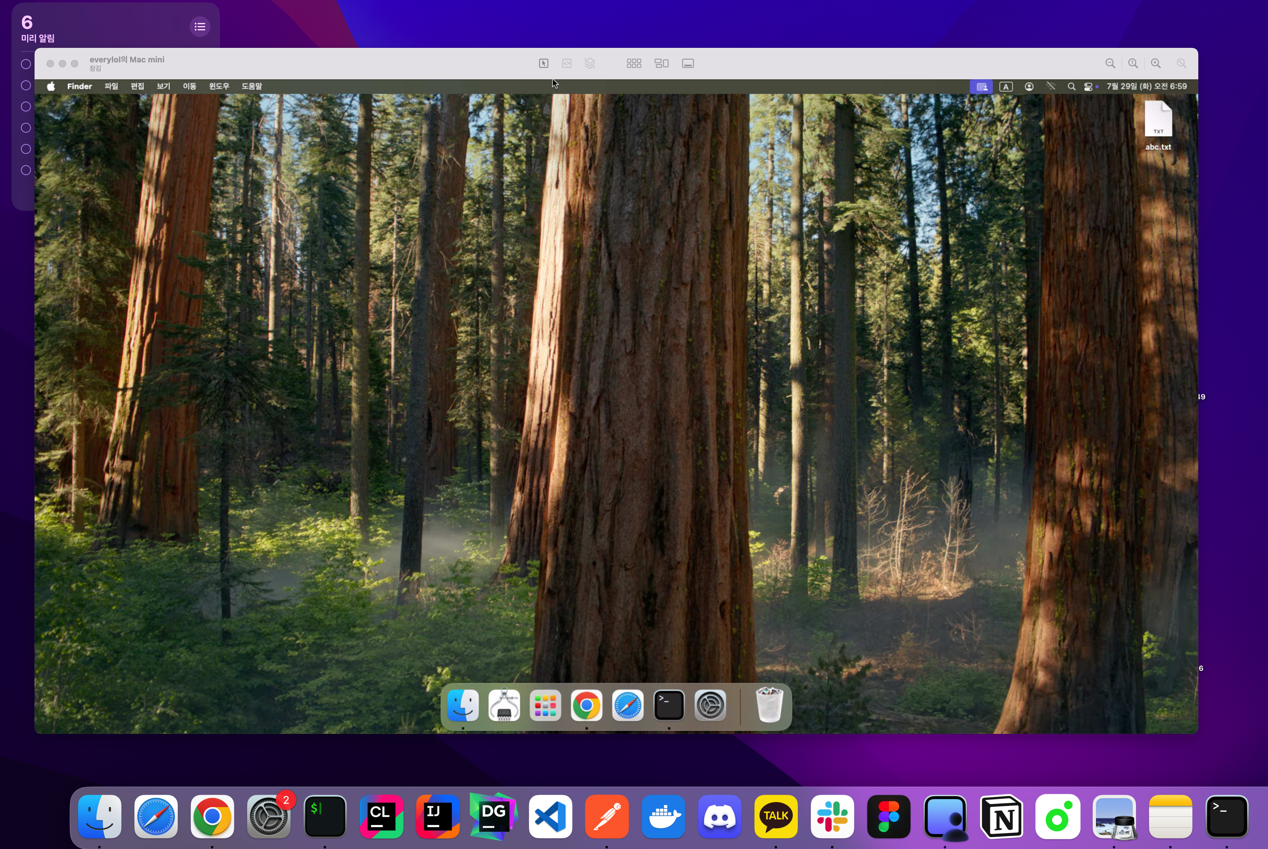Screen dimensions: 1268x849
Task: Click Mission Control icon in Screen Sharing toolbar
Action: pyautogui.click(x=661, y=63)
